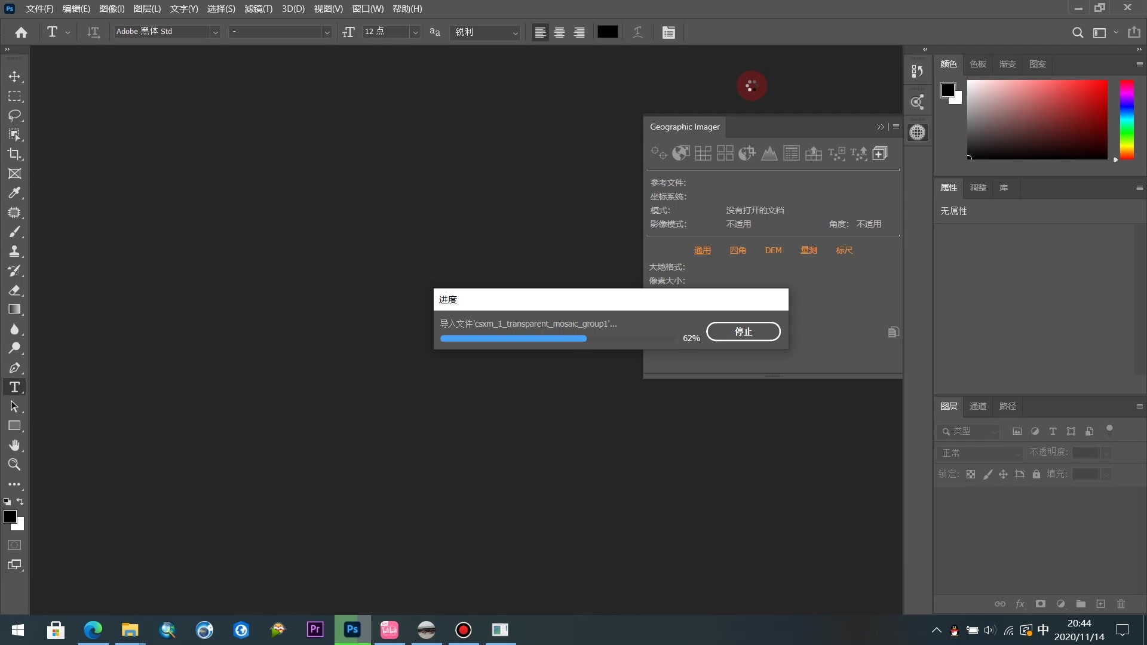Viewport: 1147px width, 645px height.
Task: Select the Move tool
Action: click(14, 76)
